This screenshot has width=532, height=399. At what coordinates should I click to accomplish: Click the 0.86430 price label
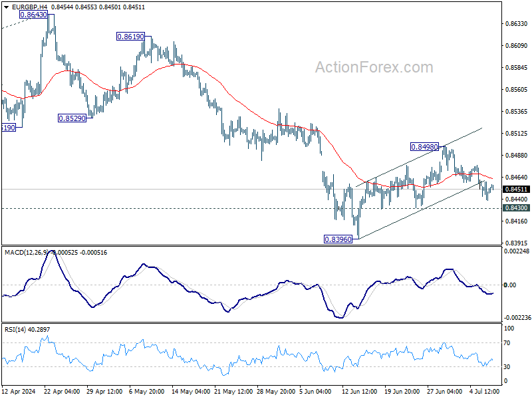pos(33,15)
